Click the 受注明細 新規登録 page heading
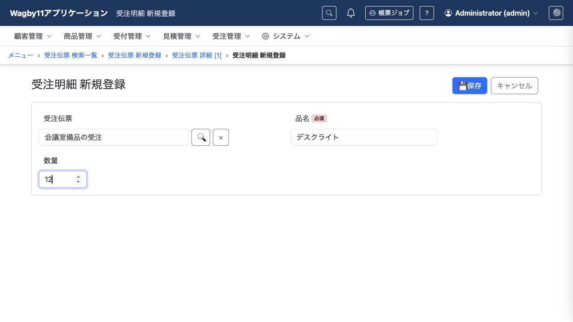The height and width of the screenshot is (322, 573). 78,84
